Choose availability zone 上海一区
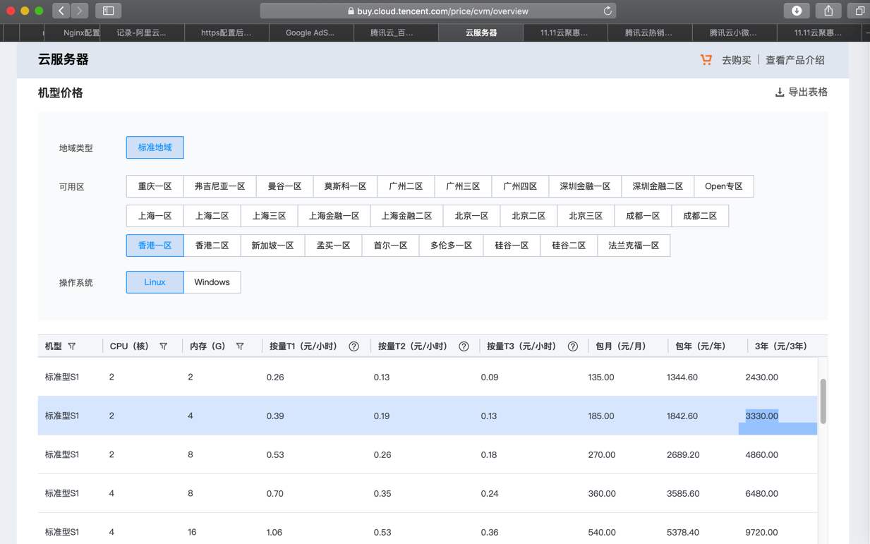Viewport: 870px width, 544px height. click(x=155, y=216)
